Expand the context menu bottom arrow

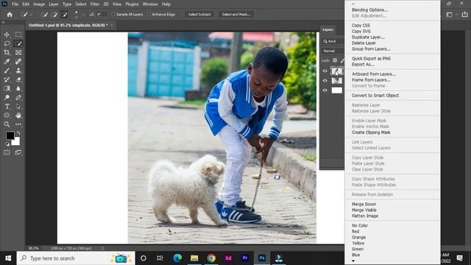pos(353,261)
